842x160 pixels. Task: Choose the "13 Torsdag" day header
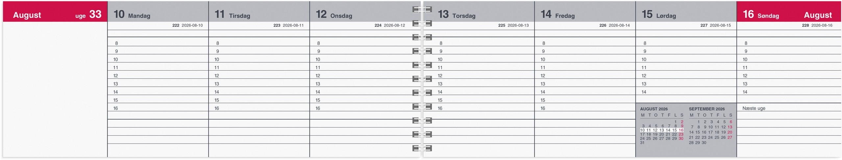click(457, 14)
